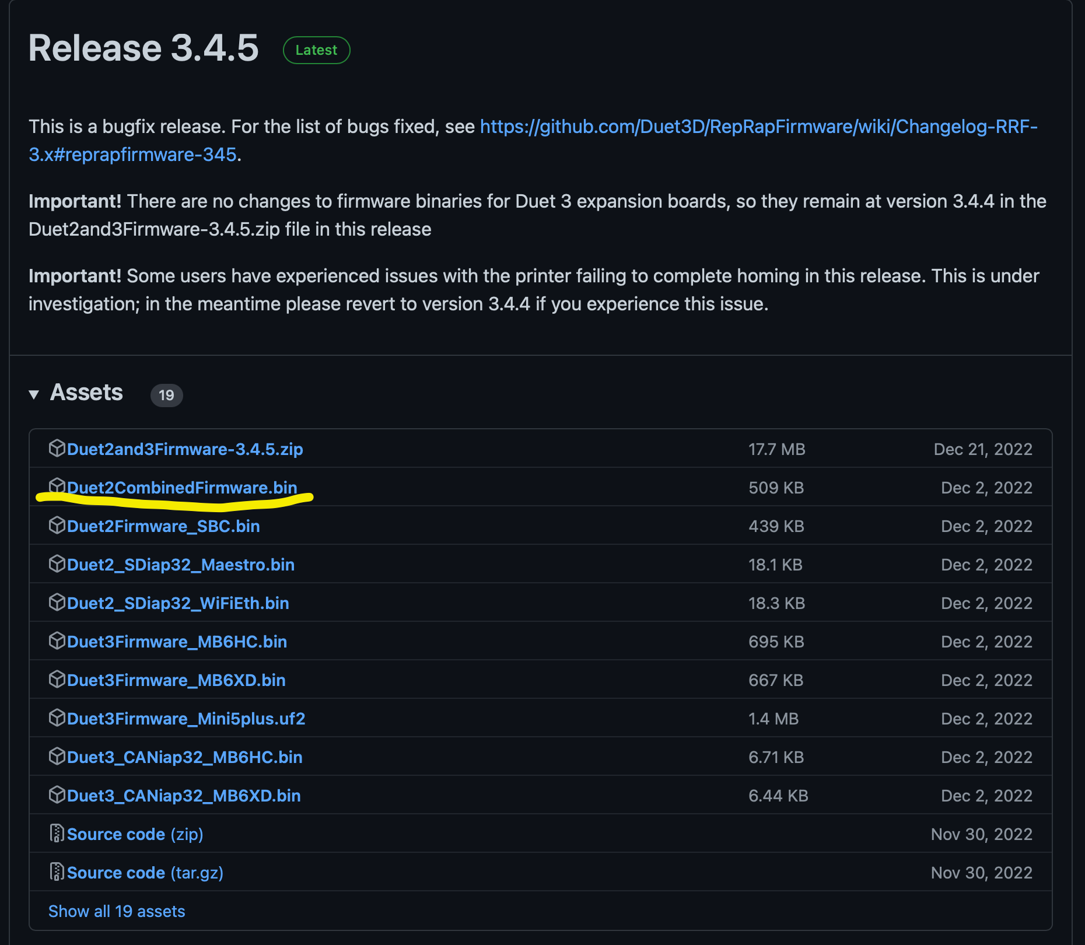The image size is (1085, 945).
Task: Click the package icon beside Duet3Firmware_MB6XD.bin
Action: click(57, 679)
